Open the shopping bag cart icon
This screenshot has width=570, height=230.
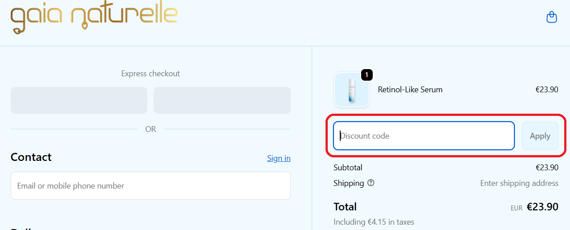coord(551,17)
